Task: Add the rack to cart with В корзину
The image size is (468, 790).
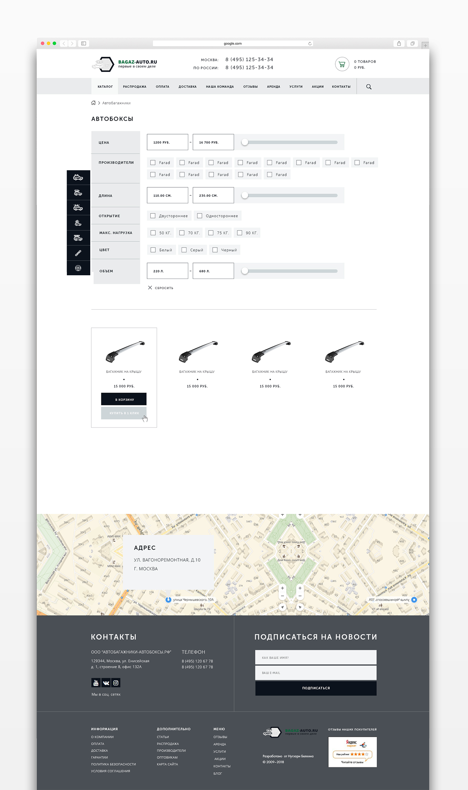Action: click(x=124, y=399)
